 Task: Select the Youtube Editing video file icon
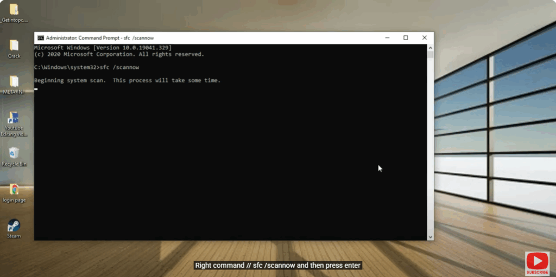14,118
